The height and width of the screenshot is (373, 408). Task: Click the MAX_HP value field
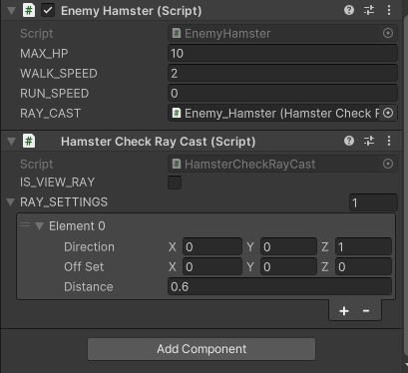[x=282, y=53]
